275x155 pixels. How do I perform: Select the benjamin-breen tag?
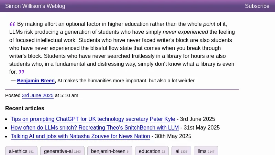pyautogui.click(x=110, y=151)
